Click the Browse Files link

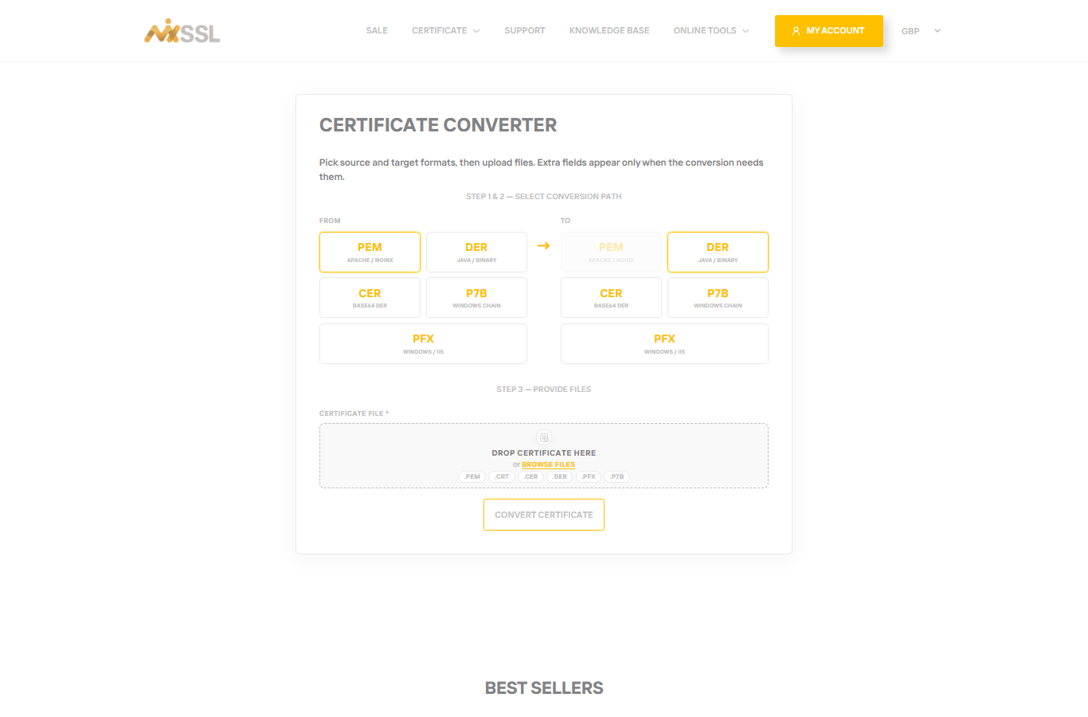(x=548, y=464)
